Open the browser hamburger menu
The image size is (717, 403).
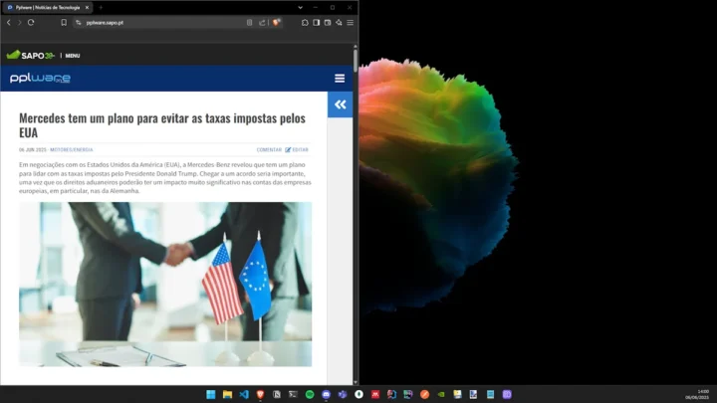[350, 22]
